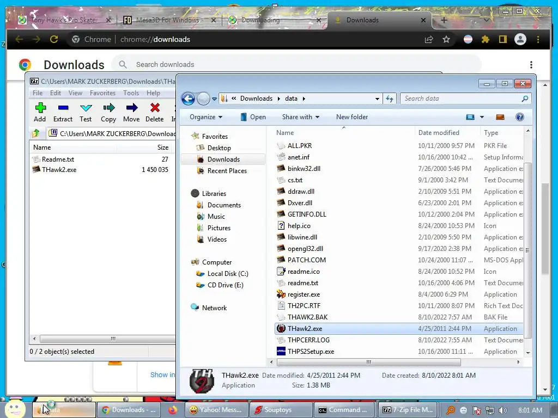Expand the path arrow after Downloads
The width and height of the screenshot is (558, 418).
point(278,99)
